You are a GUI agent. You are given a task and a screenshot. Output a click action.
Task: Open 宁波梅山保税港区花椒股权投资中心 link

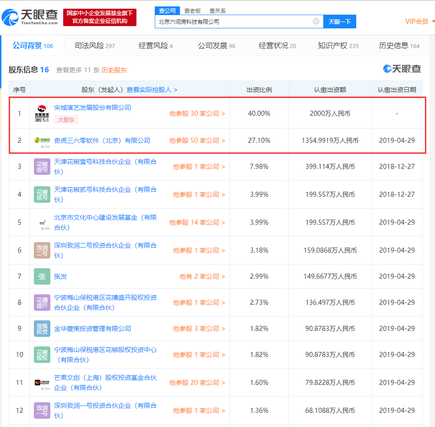coord(105,355)
